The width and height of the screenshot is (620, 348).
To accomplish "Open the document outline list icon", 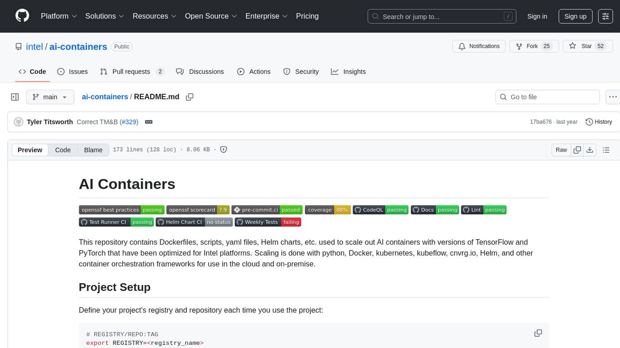I will pyautogui.click(x=606, y=150).
